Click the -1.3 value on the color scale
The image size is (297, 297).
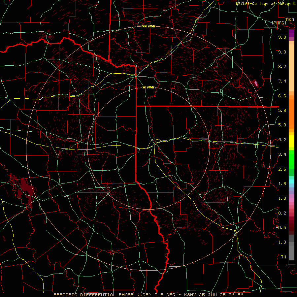281,242
